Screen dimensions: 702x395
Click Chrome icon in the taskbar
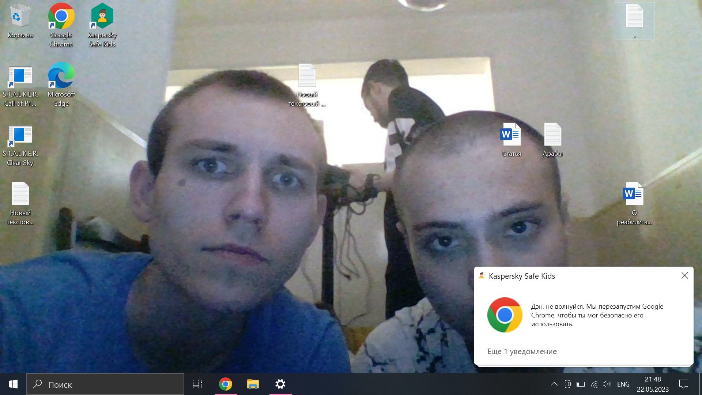click(x=226, y=384)
